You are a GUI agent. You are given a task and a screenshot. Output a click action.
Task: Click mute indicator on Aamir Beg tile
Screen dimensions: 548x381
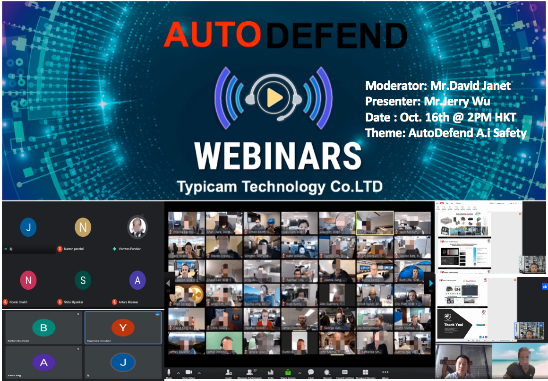(78, 349)
